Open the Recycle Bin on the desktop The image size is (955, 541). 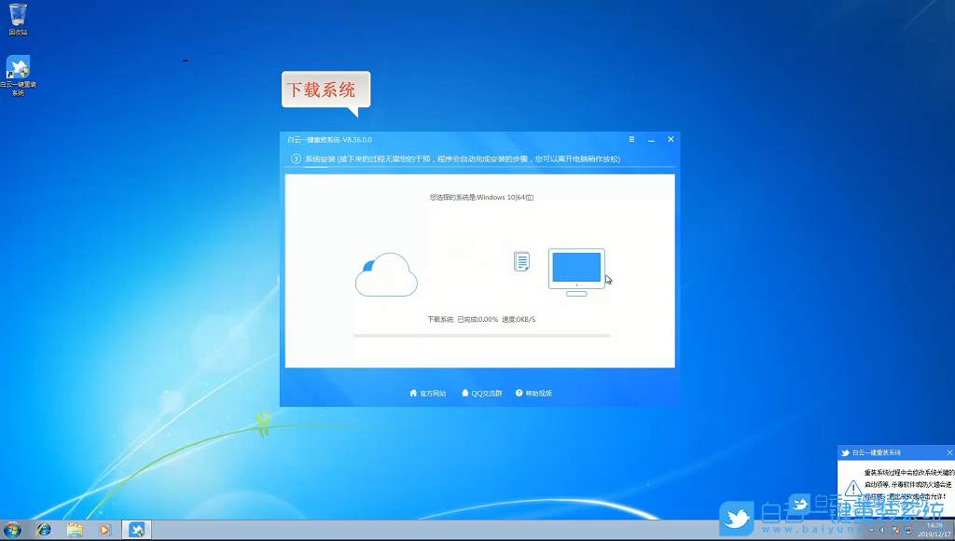click(18, 16)
